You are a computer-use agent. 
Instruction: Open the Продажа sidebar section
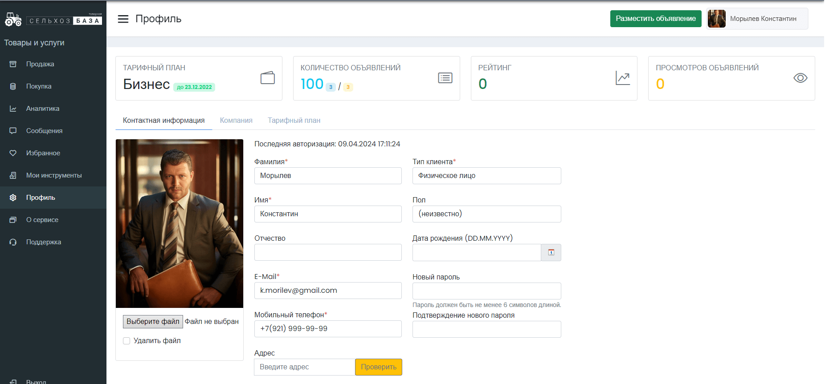click(40, 64)
